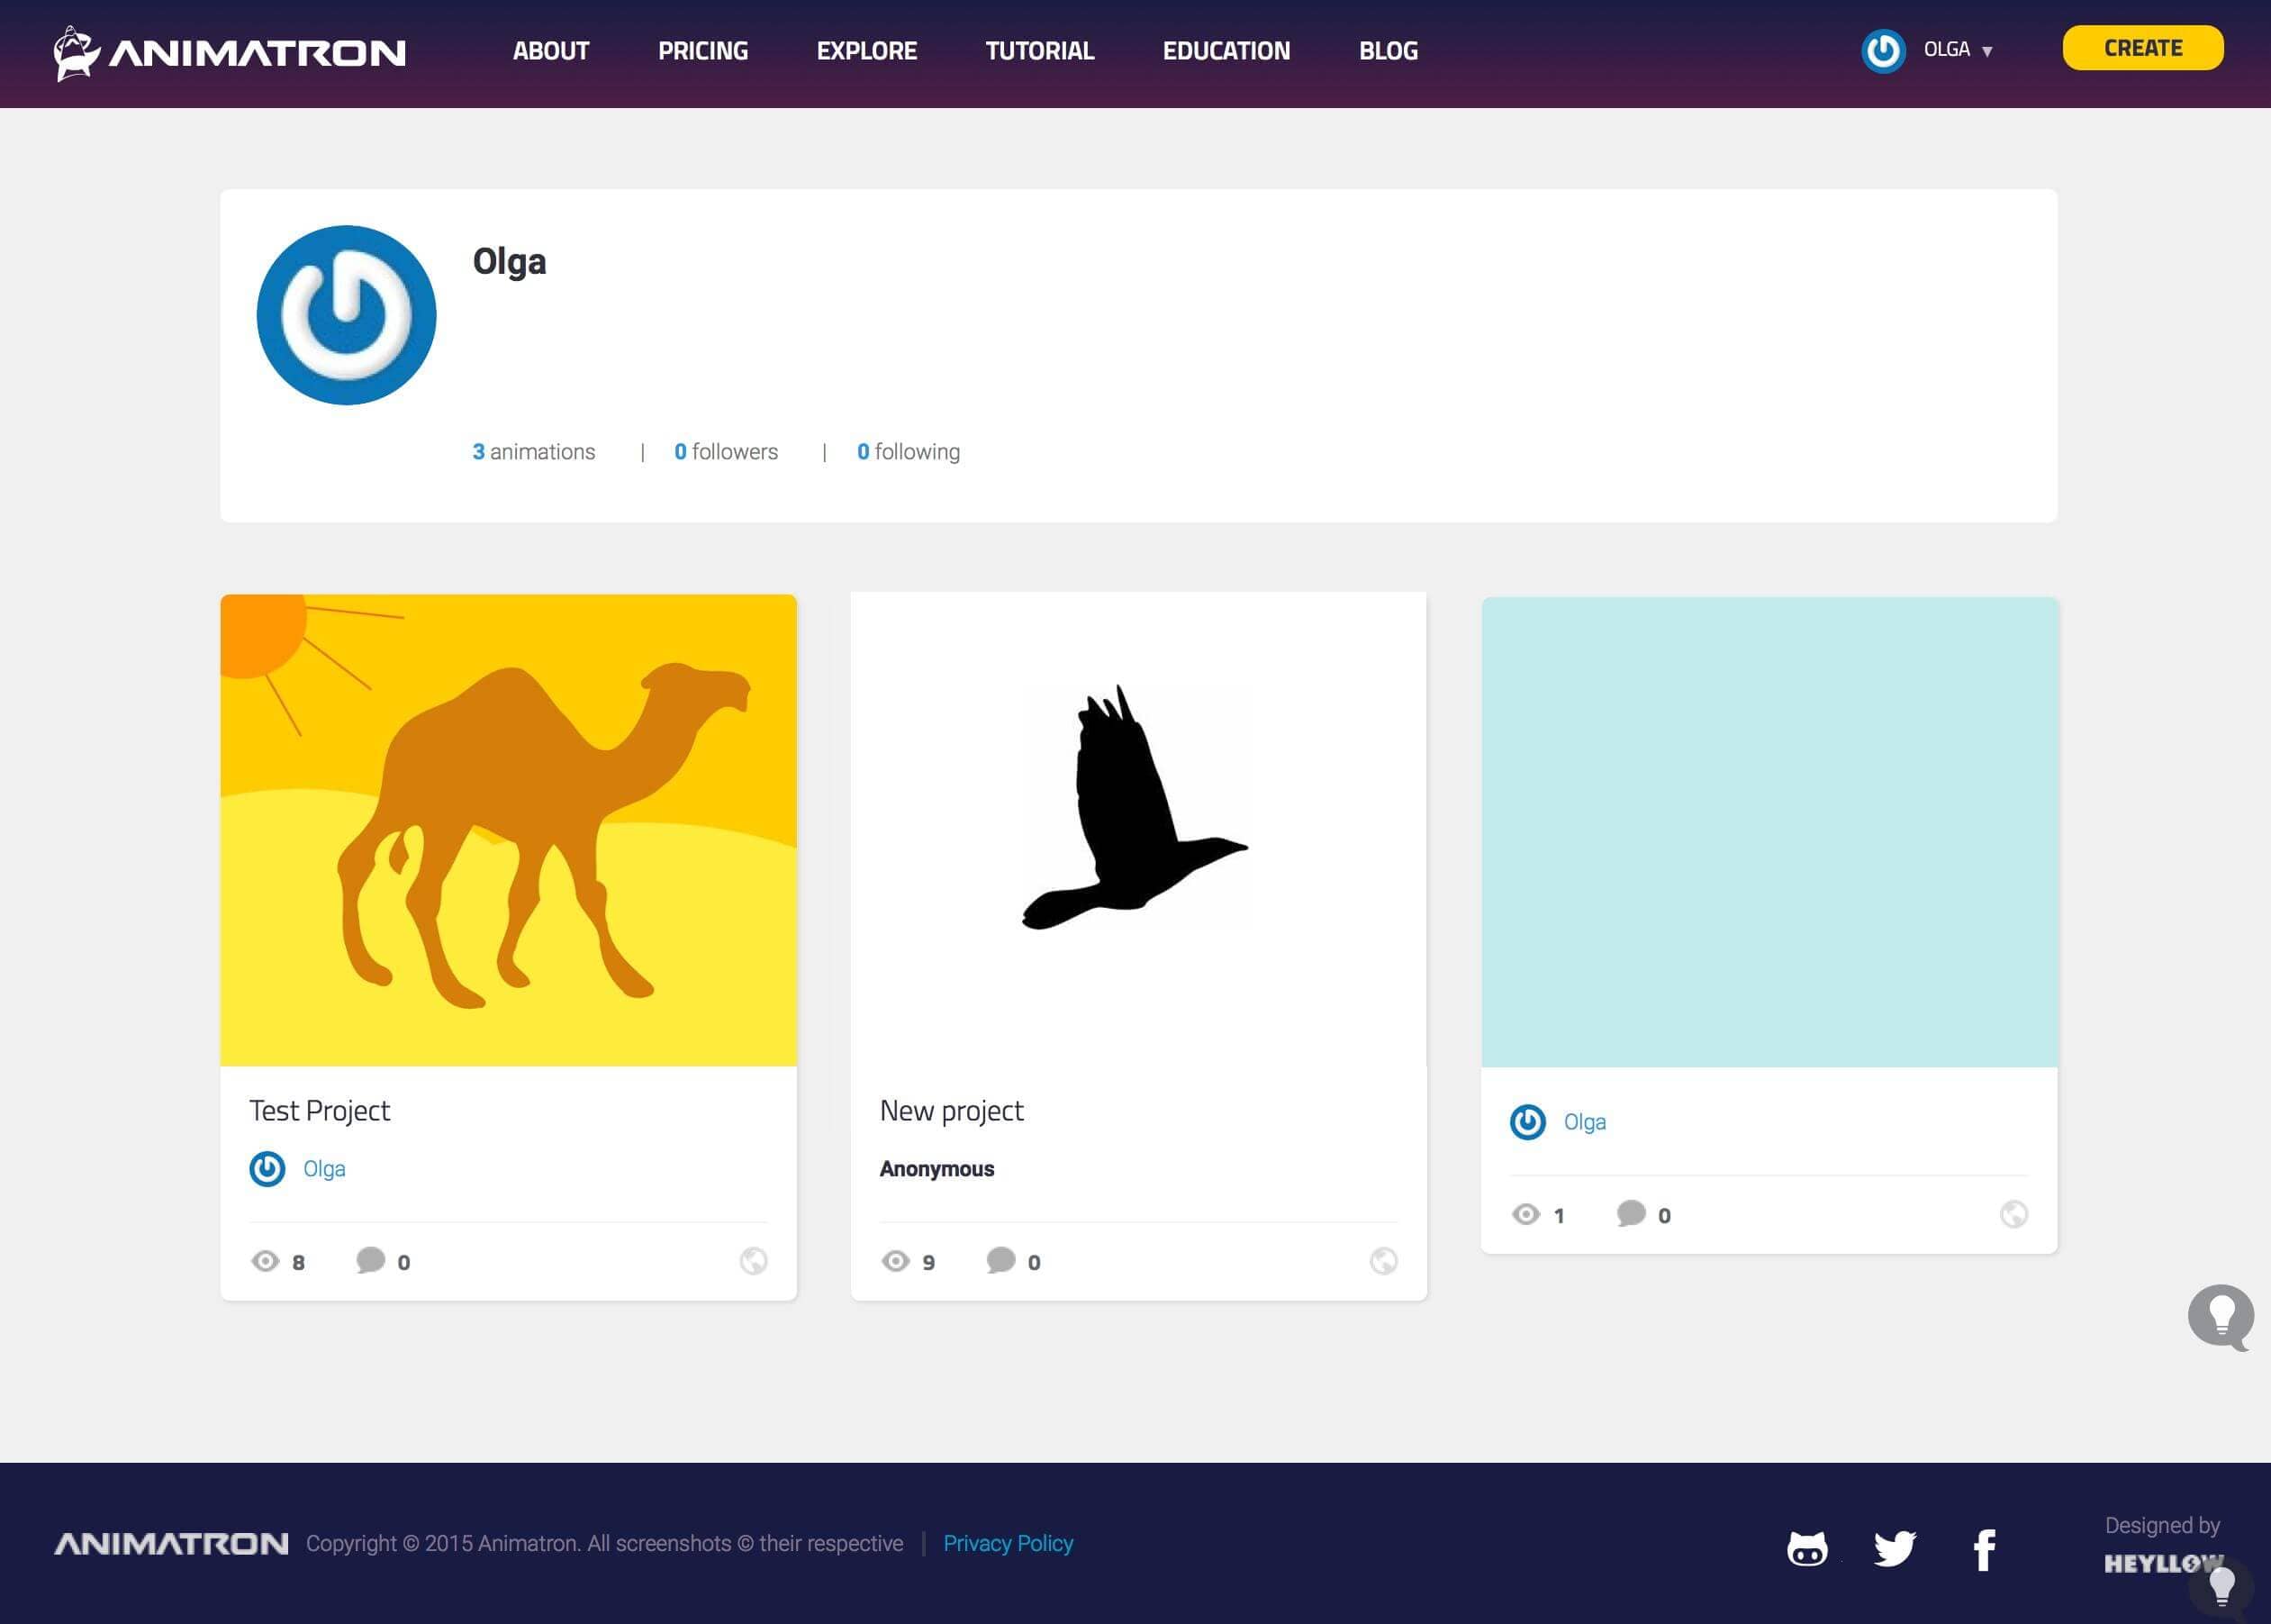Click the Animatron footer logo
Screen dimensions: 2271x1624
171,1543
